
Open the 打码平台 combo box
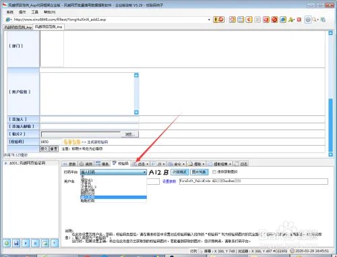click(113, 172)
